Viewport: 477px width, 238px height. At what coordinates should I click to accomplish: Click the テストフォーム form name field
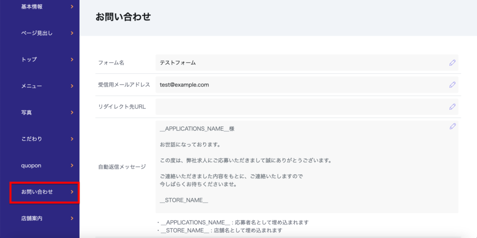click(298, 63)
